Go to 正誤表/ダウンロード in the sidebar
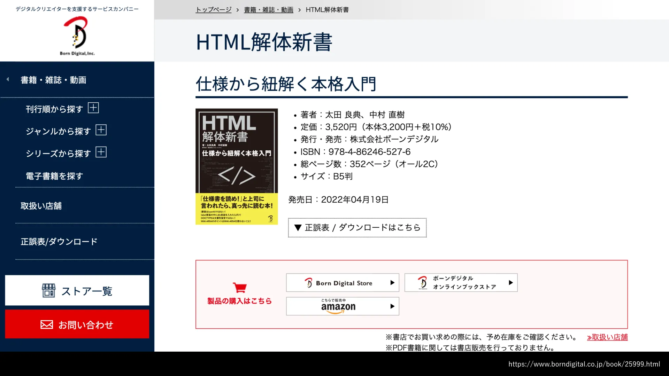The height and width of the screenshot is (376, 669). pyautogui.click(x=59, y=242)
